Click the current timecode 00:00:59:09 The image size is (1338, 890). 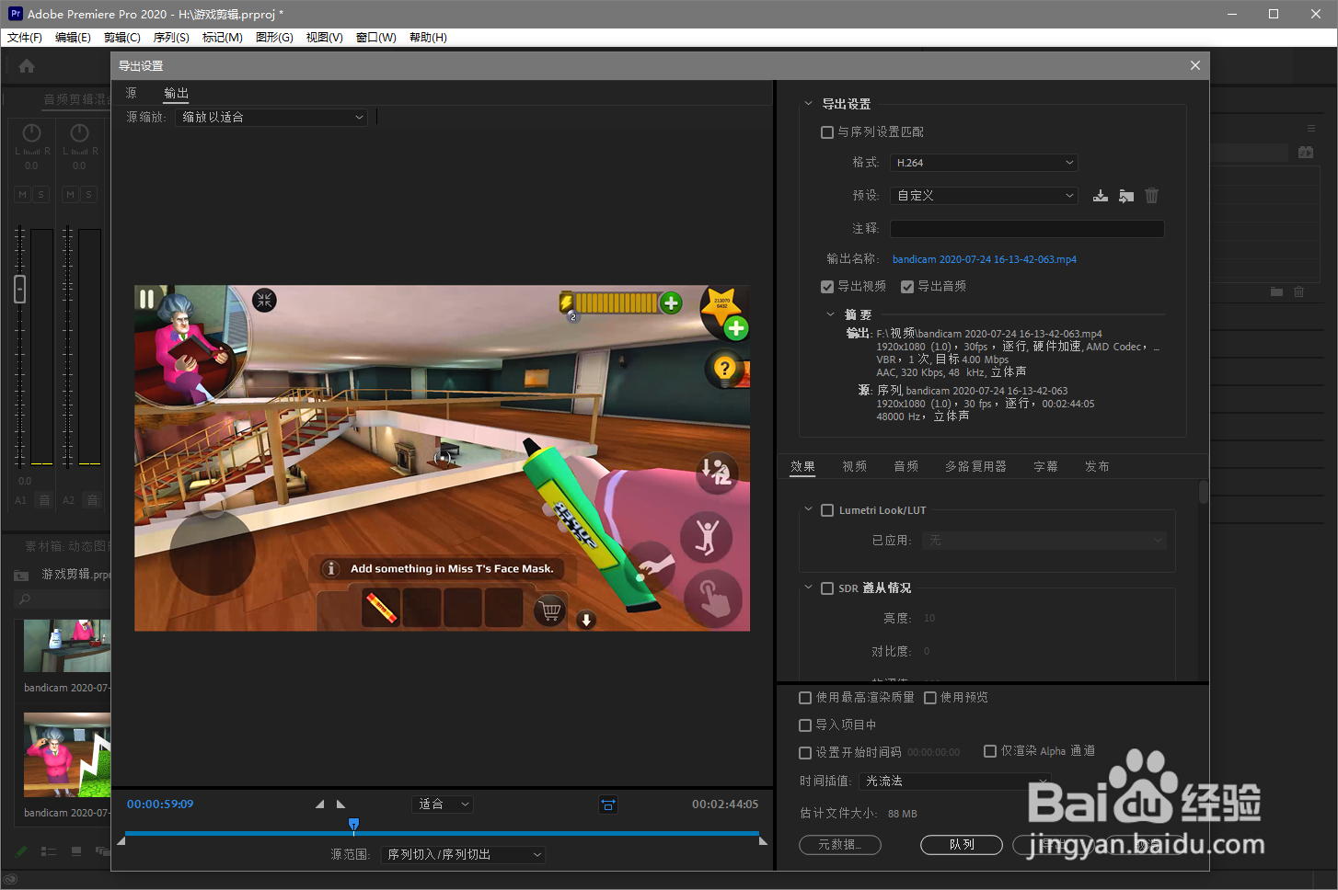pyautogui.click(x=160, y=804)
